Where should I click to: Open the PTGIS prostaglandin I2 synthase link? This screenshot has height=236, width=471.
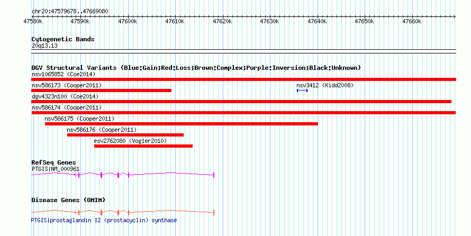pyautogui.click(x=104, y=220)
